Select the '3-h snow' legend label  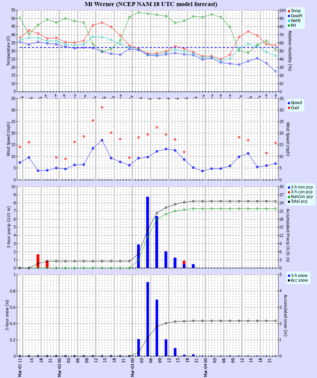click(299, 275)
